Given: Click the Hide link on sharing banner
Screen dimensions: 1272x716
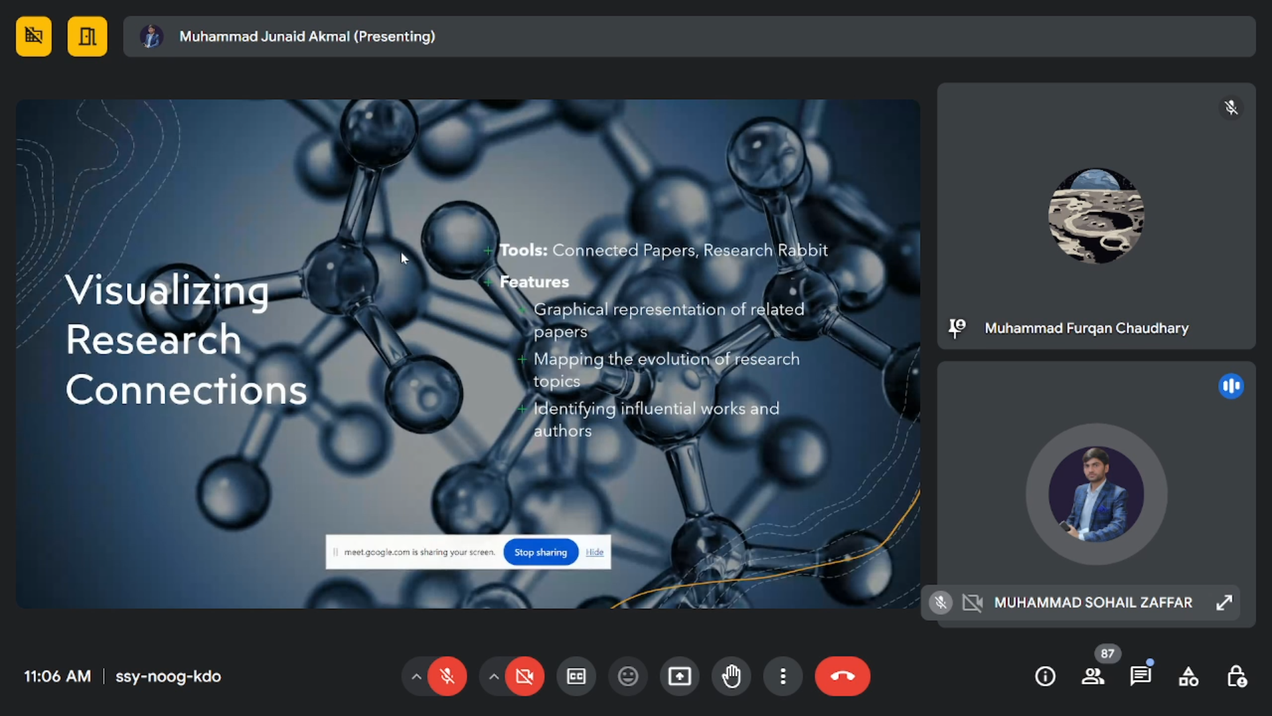Looking at the screenshot, I should click(594, 552).
